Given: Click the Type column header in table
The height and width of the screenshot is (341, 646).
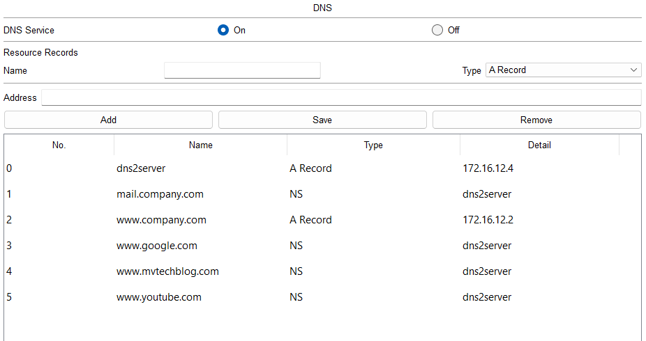Looking at the screenshot, I should [373, 145].
